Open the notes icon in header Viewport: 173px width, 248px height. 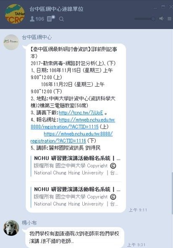pyautogui.click(x=51, y=18)
